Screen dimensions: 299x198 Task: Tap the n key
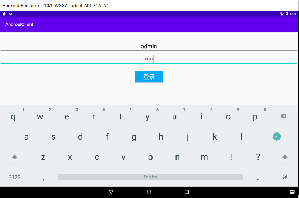click(177, 157)
